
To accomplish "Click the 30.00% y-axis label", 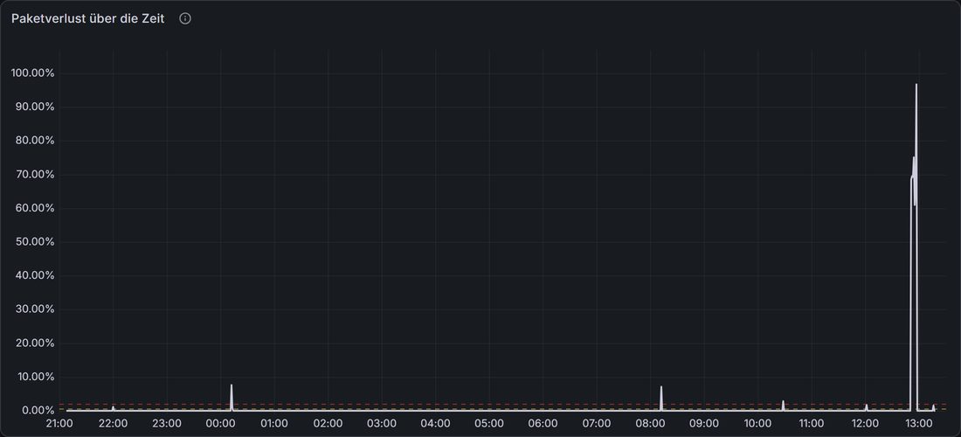I will coord(35,309).
